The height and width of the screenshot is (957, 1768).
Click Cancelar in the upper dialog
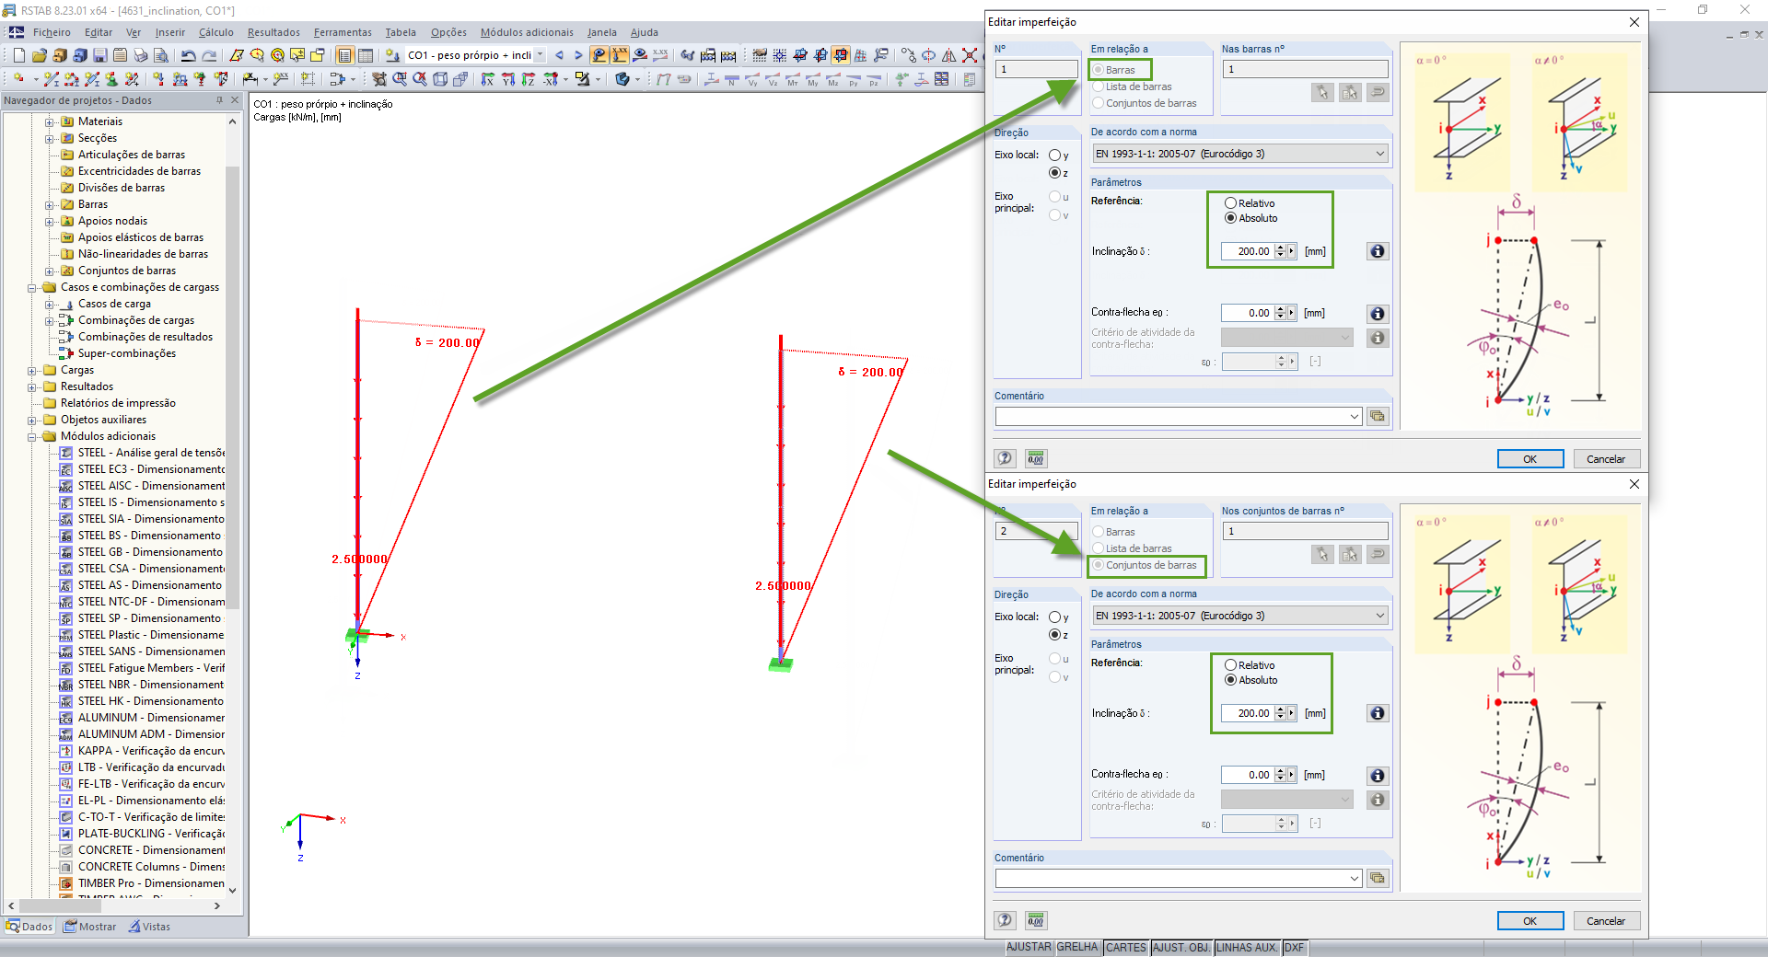(1606, 459)
